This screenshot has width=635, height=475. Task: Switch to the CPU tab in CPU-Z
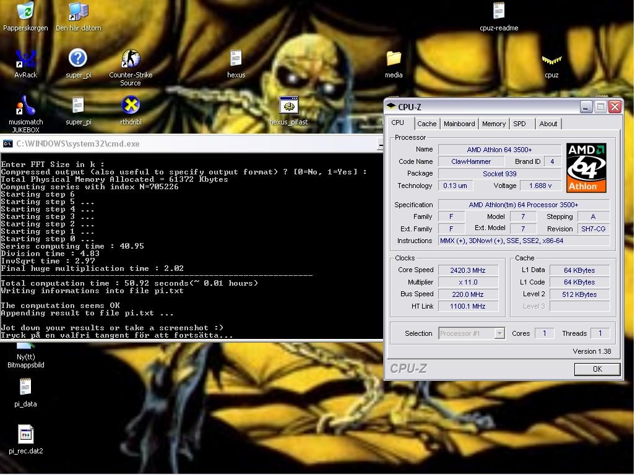398,122
